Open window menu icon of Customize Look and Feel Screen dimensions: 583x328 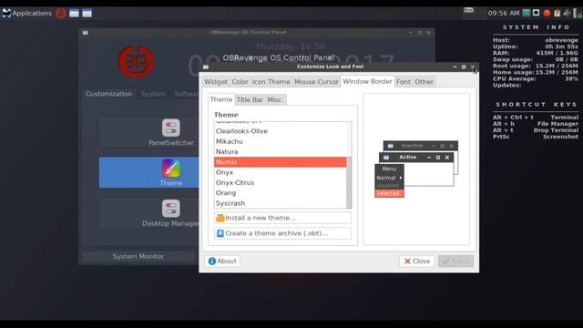[x=206, y=67]
